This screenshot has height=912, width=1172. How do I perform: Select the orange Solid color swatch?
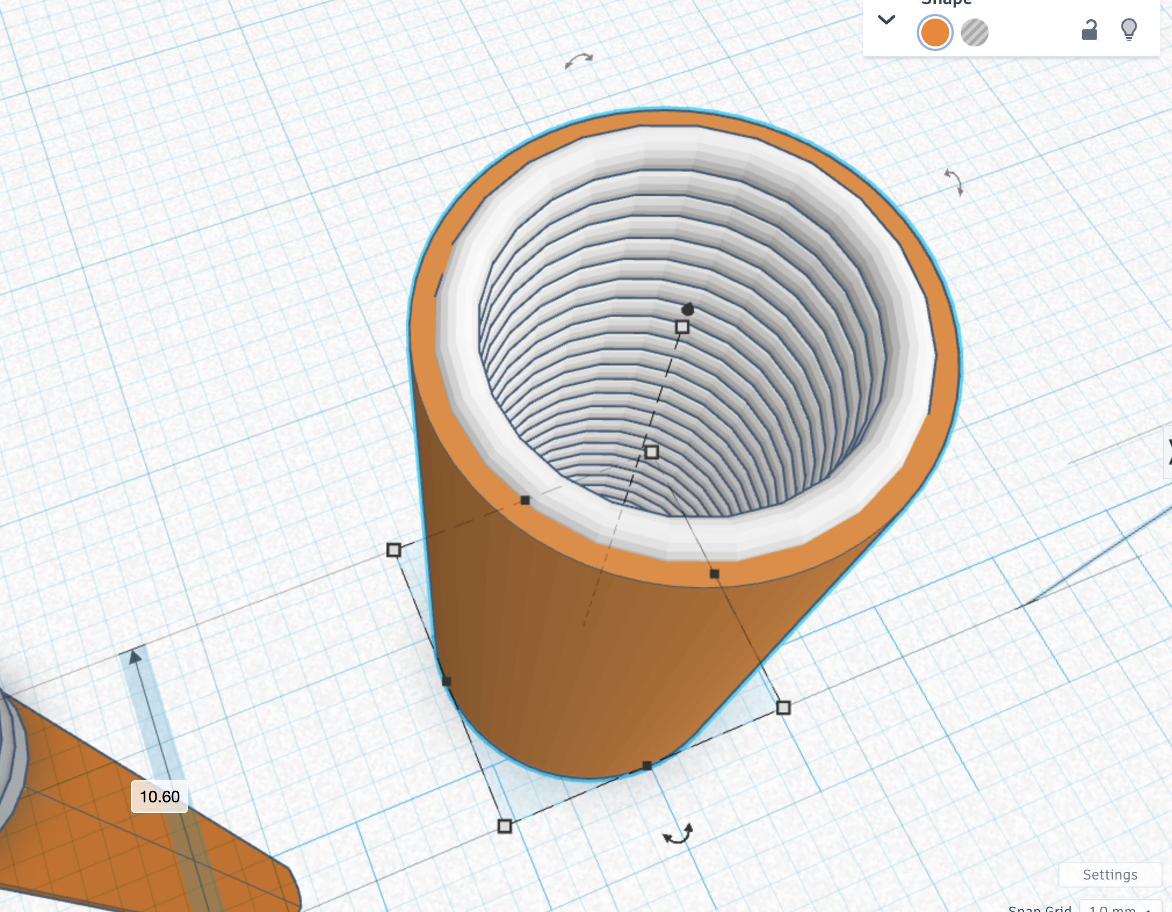pos(935,32)
